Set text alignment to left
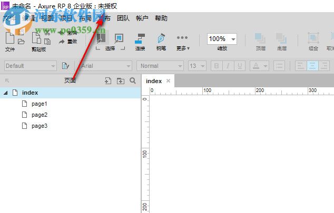 coord(301,66)
